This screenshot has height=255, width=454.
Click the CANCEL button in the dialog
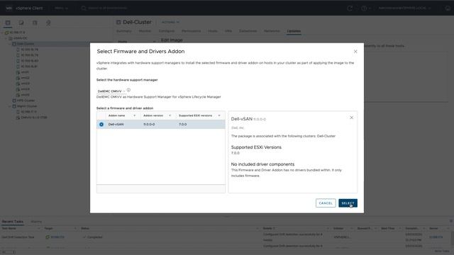[326, 203]
